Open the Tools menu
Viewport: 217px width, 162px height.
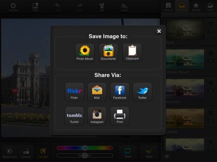pyautogui.click(x=102, y=7)
